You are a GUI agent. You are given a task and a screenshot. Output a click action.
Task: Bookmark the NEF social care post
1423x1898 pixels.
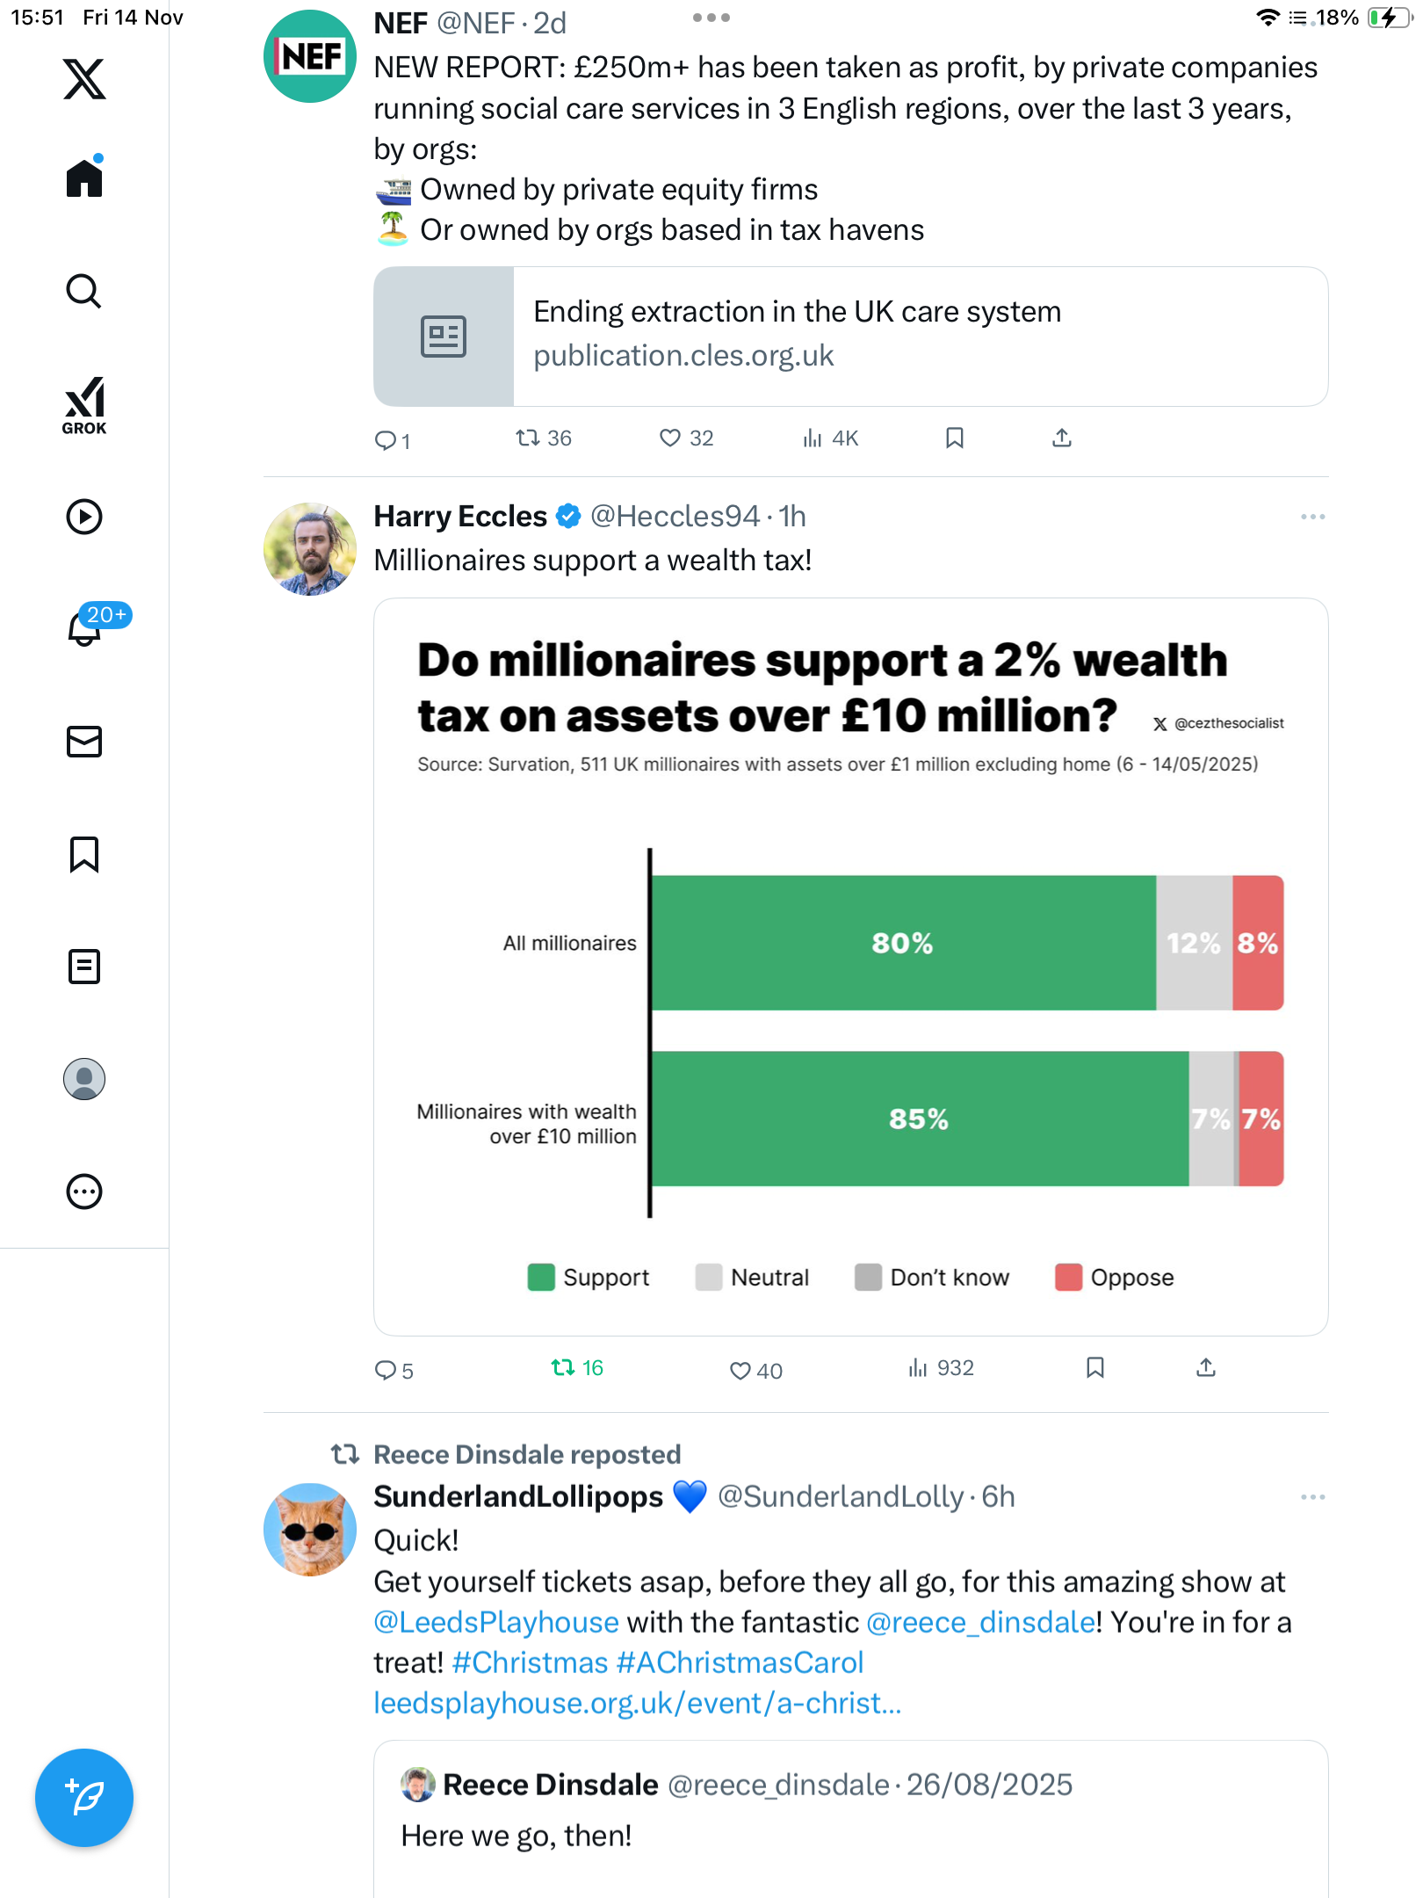point(955,438)
